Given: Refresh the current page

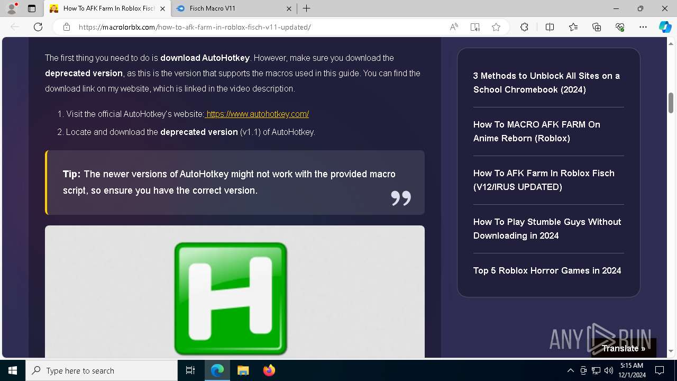Looking at the screenshot, I should point(38,27).
